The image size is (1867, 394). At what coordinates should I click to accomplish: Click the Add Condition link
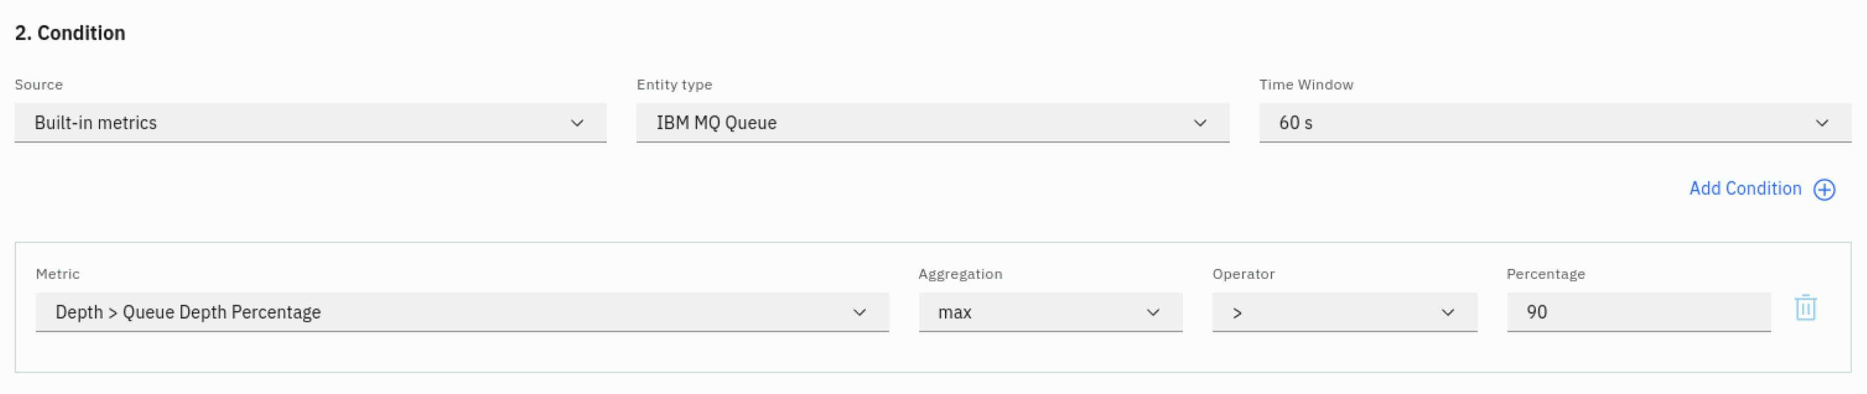click(1745, 189)
